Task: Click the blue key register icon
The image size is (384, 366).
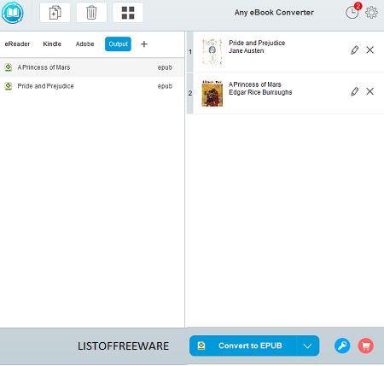Action: tap(342, 346)
